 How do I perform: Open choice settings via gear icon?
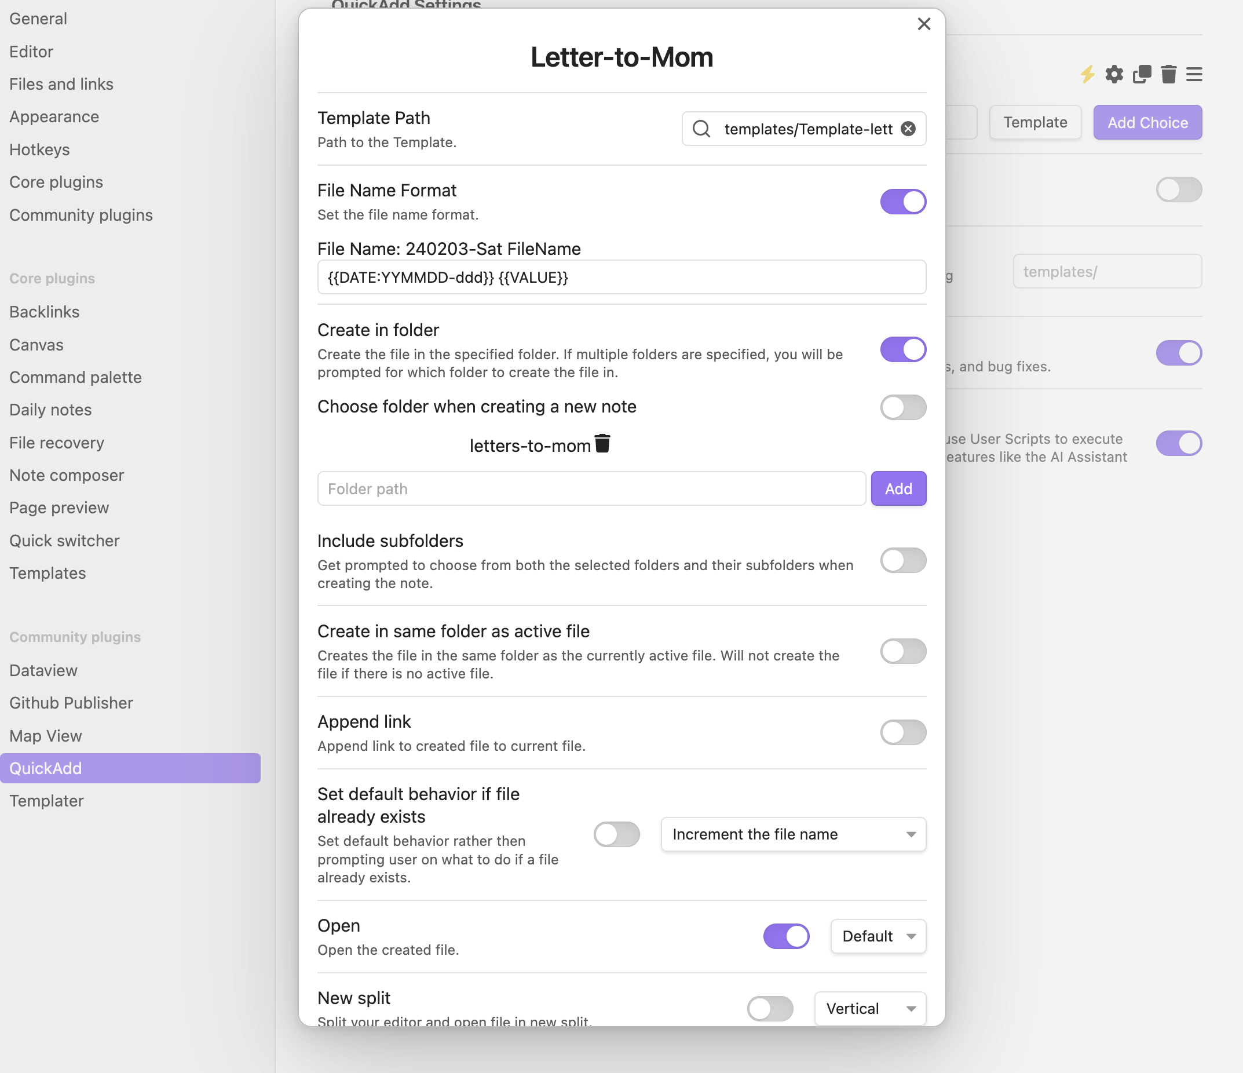click(1114, 74)
